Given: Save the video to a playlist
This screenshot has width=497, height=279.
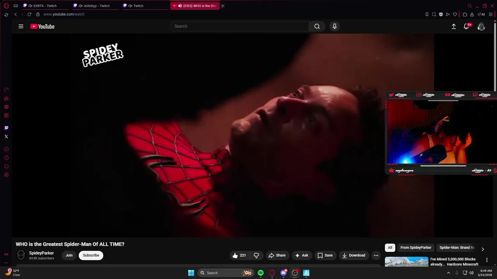Looking at the screenshot, I should (325, 255).
